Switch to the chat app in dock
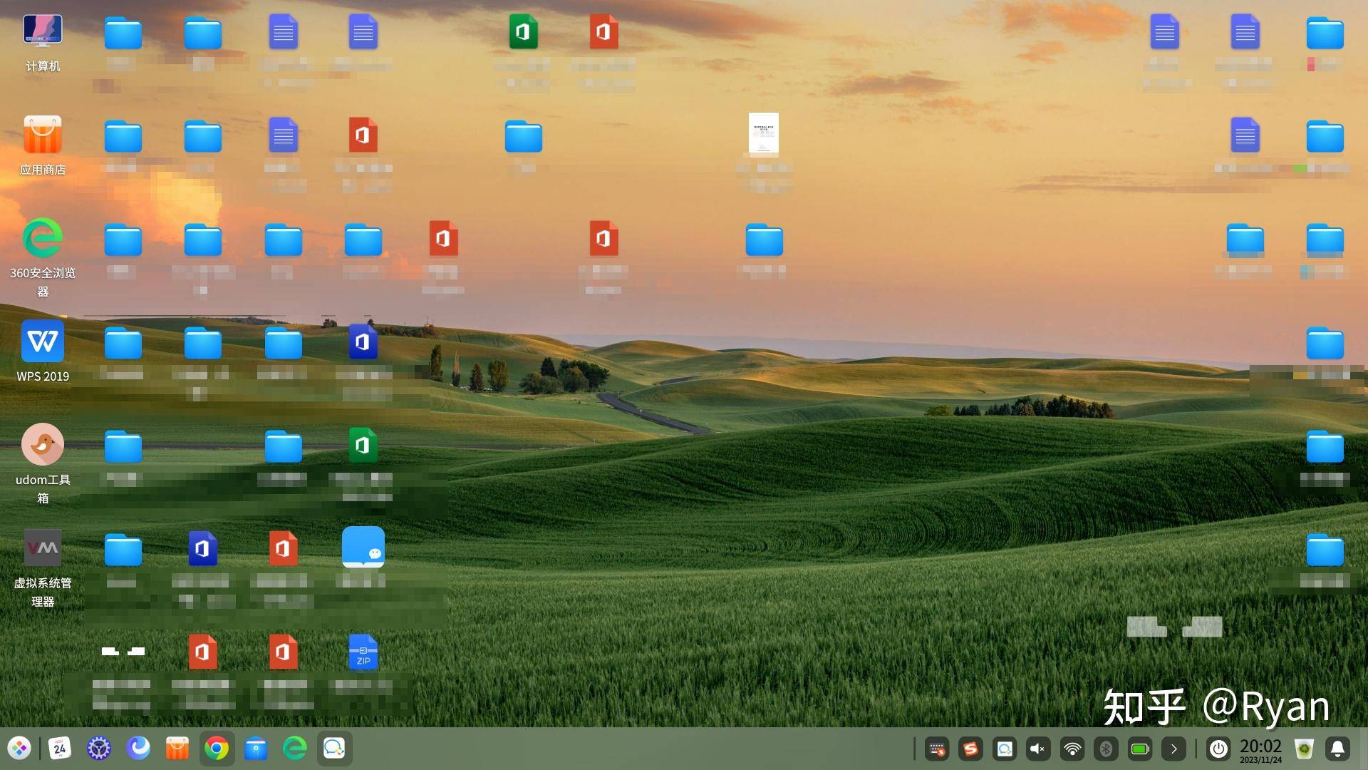The width and height of the screenshot is (1368, 770). (x=334, y=749)
